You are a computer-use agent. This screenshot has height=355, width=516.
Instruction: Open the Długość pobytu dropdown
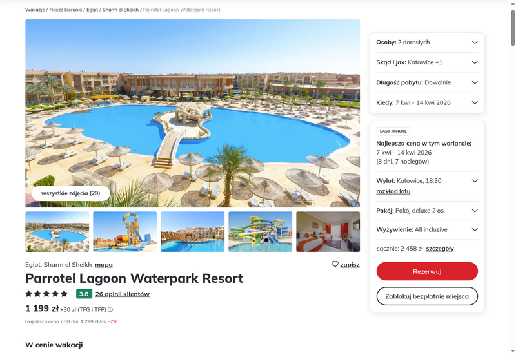[427, 82]
